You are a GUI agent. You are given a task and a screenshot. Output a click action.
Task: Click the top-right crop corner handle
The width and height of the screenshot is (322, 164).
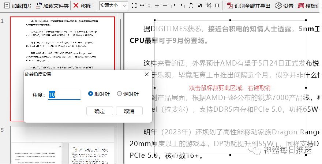click(306, 20)
